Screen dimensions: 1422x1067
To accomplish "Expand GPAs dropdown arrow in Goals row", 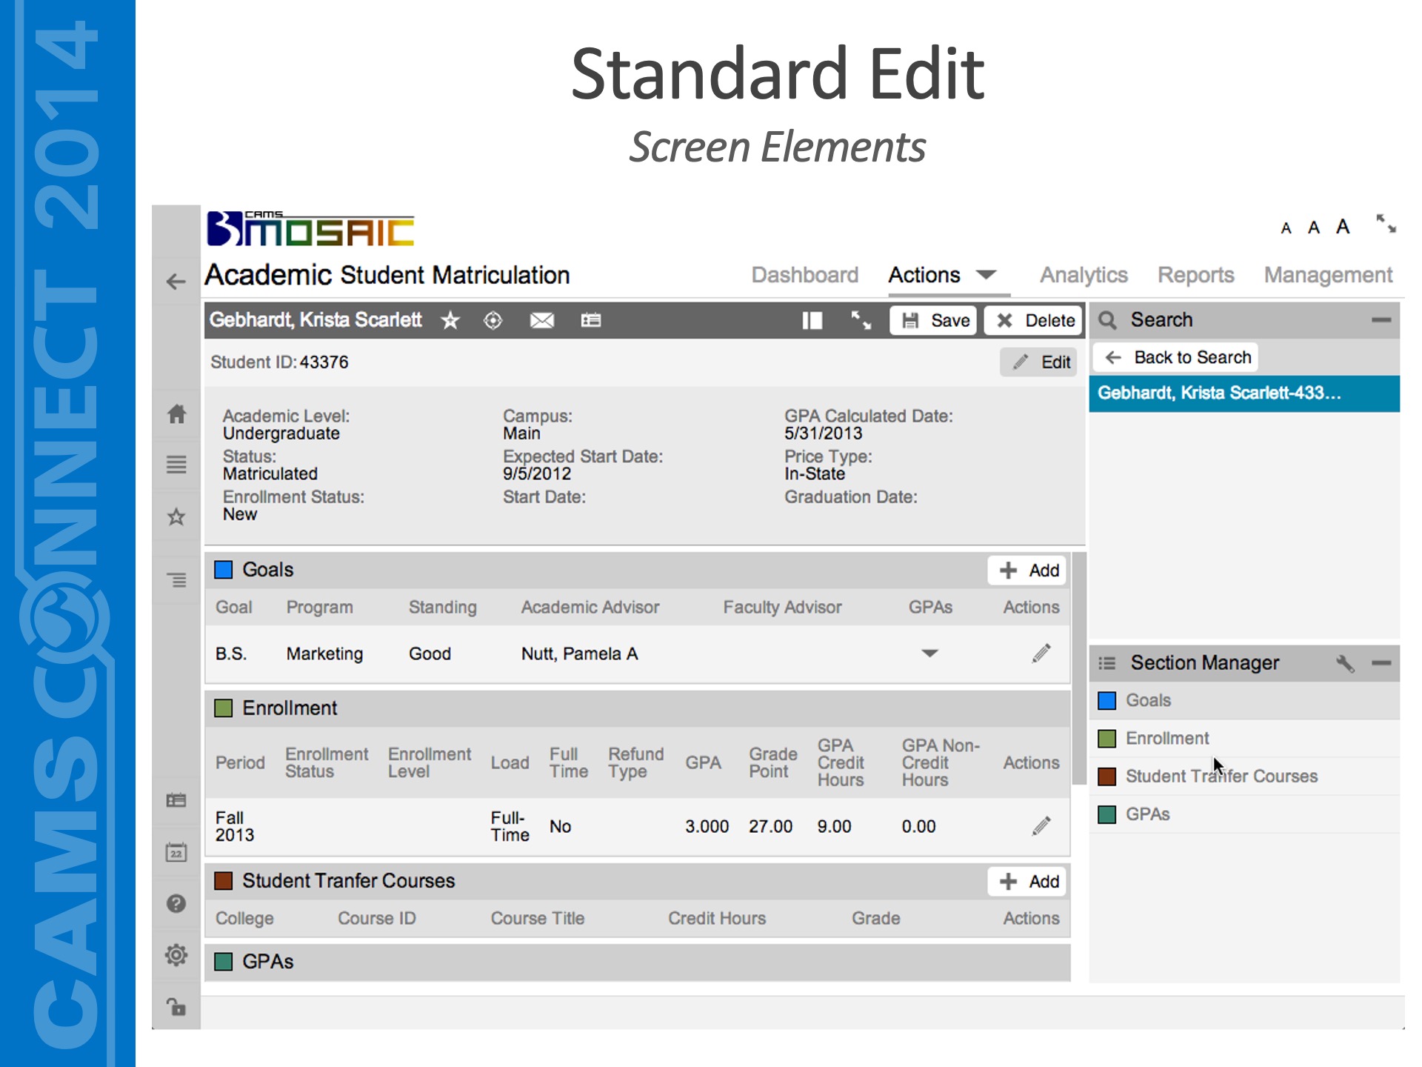I will tap(929, 653).
